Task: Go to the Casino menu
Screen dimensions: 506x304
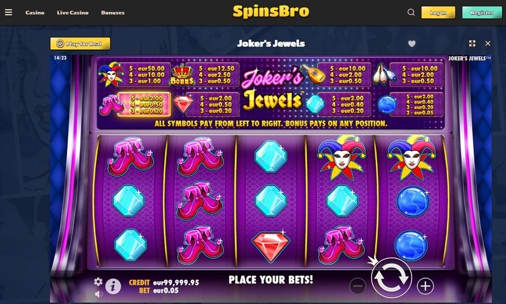Action: click(35, 12)
